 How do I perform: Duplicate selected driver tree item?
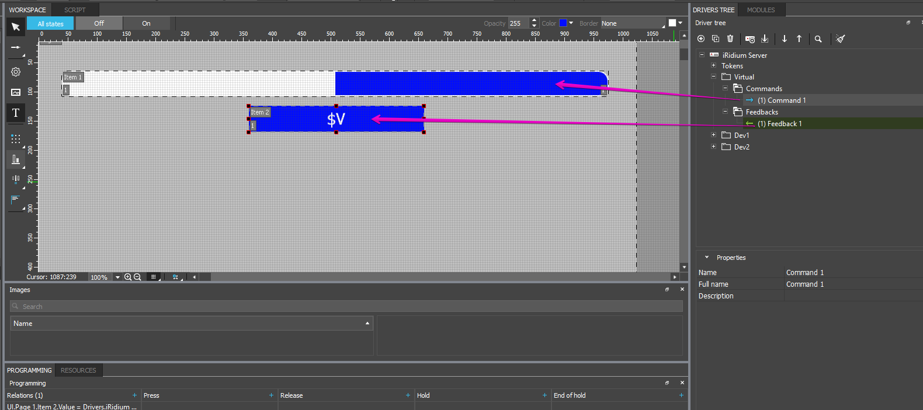click(x=716, y=39)
